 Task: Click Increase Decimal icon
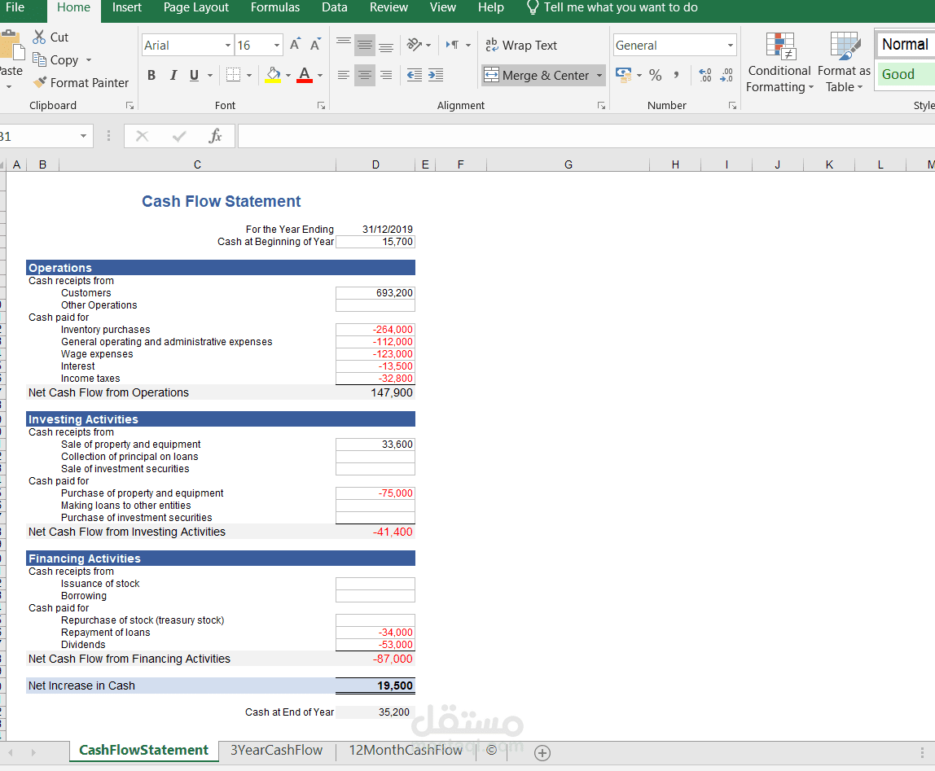click(x=705, y=75)
